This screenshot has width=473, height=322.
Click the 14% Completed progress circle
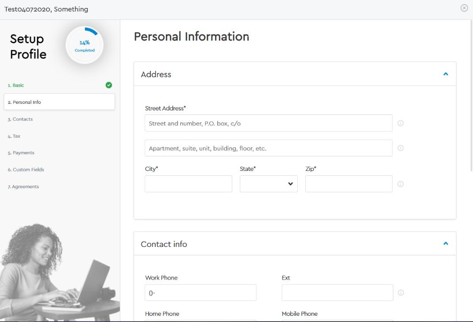(85, 45)
